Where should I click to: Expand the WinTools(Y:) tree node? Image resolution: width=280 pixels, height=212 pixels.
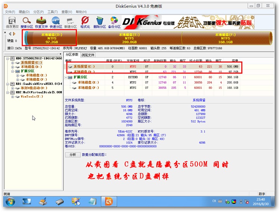[x=12, y=97]
